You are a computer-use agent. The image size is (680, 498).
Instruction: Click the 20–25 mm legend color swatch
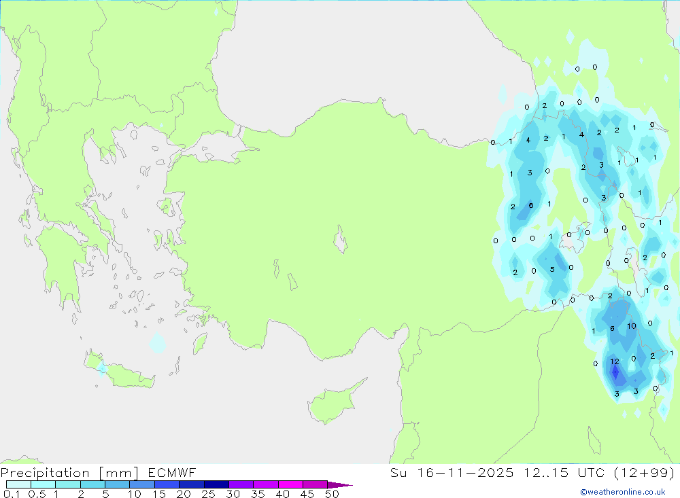coord(192,484)
